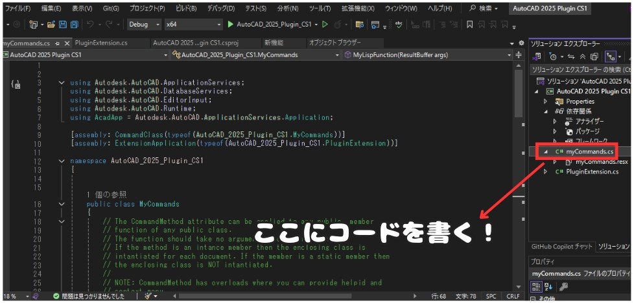Click the Save single-disk icon
634x303 pixels.
pyautogui.click(x=63, y=25)
